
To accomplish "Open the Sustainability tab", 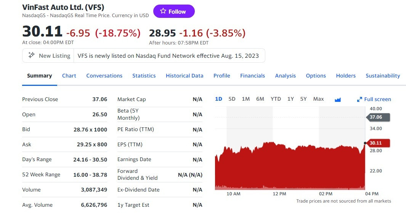I will click(383, 76).
